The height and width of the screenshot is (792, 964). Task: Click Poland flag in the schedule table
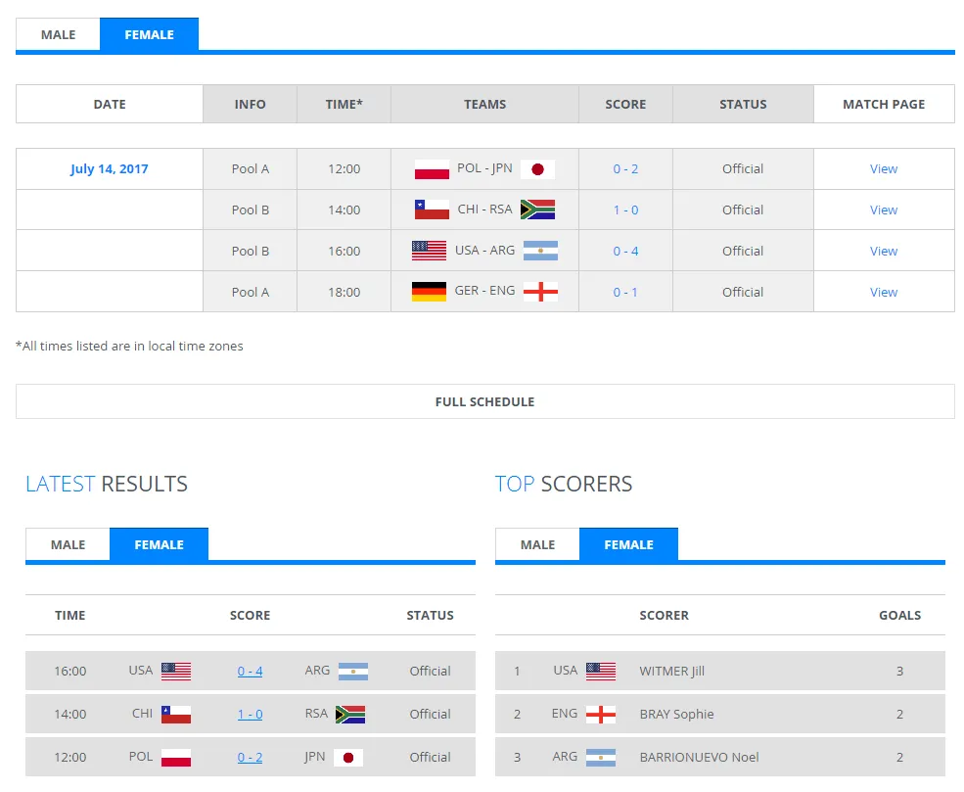coord(432,169)
